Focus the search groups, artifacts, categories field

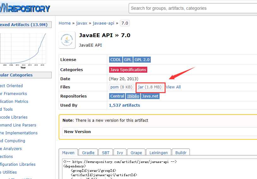(193, 8)
